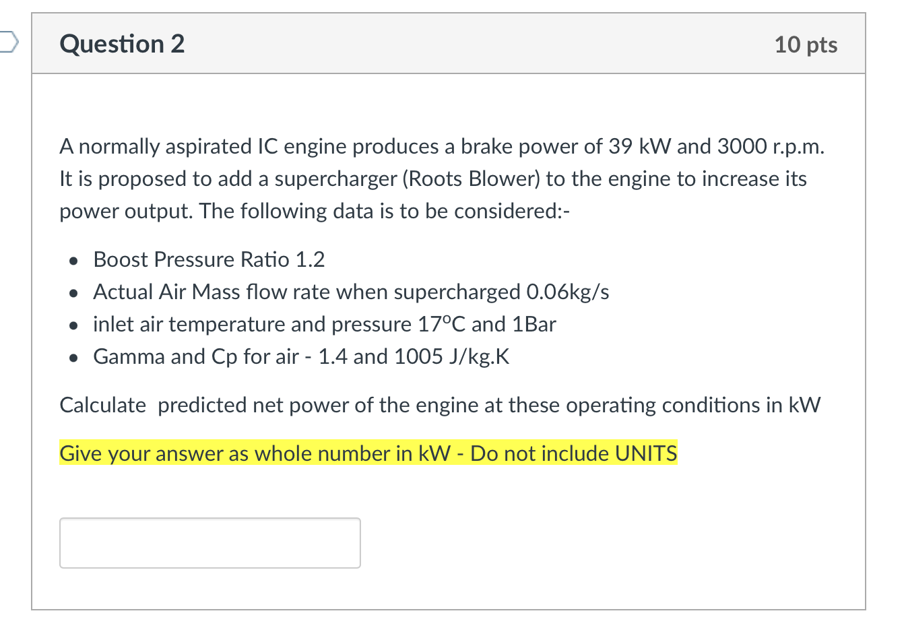Click the bullet marker for Actual Air Mass
904x636 pixels.
(x=73, y=292)
